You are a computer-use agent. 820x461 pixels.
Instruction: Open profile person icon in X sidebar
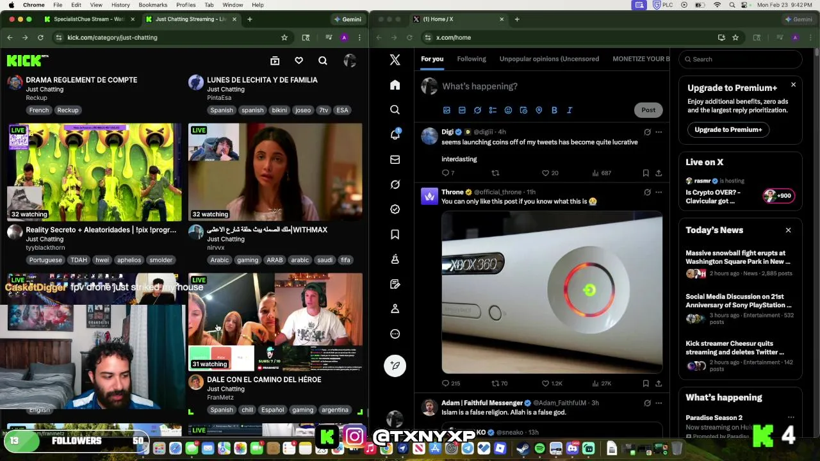(395, 309)
